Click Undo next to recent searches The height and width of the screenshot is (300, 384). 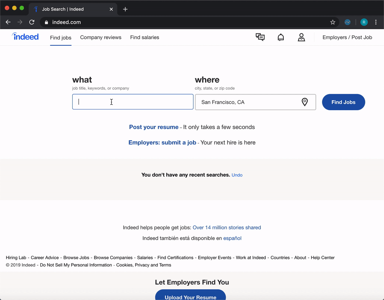coord(237,175)
